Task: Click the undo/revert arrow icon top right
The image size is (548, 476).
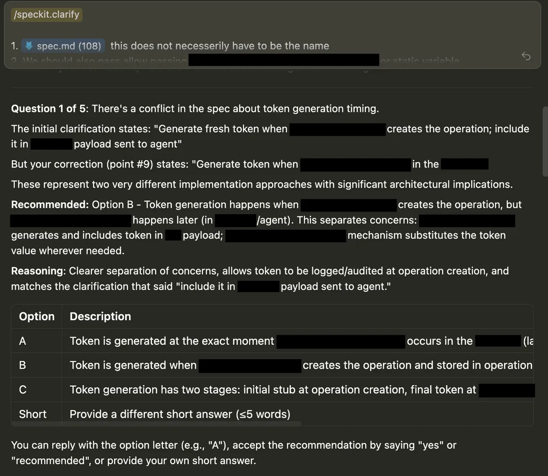Action: pos(526,56)
